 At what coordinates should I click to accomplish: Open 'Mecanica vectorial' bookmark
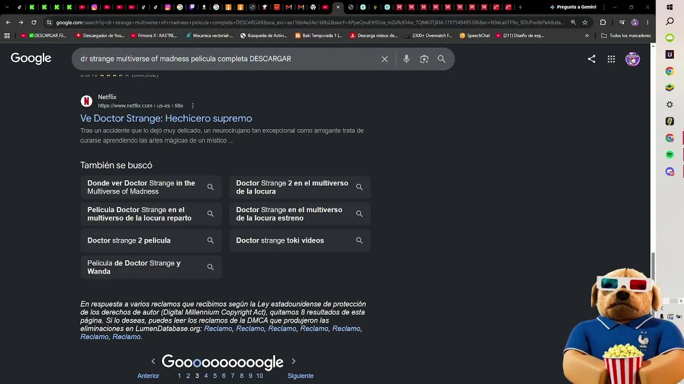point(209,36)
